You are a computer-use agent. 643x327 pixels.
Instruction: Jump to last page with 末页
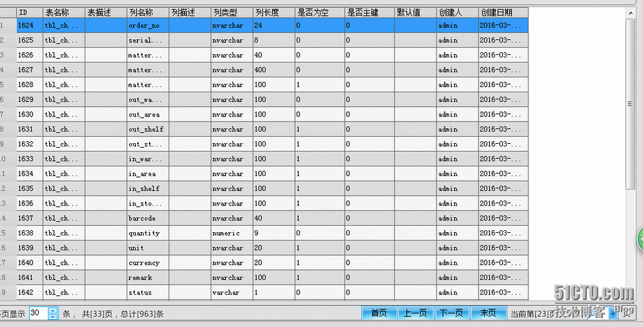click(x=488, y=313)
